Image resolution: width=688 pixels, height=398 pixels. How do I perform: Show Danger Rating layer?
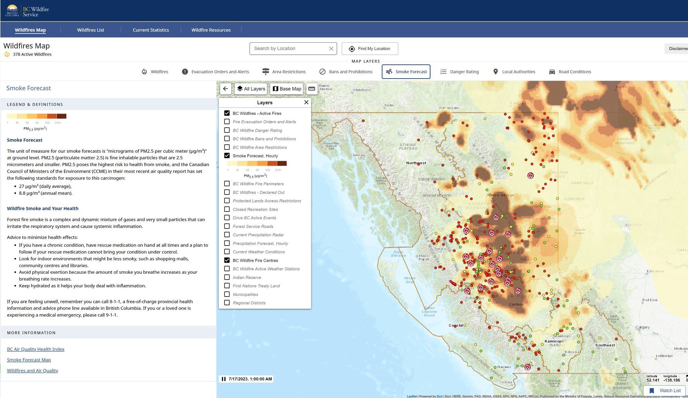[443, 72]
